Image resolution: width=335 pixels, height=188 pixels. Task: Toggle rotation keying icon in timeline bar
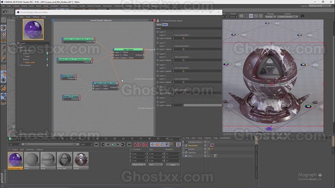click(162, 145)
